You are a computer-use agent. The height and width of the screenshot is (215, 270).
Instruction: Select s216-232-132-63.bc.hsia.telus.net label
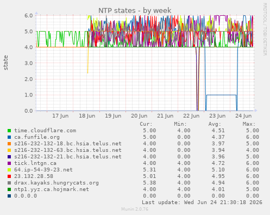coord(68,150)
